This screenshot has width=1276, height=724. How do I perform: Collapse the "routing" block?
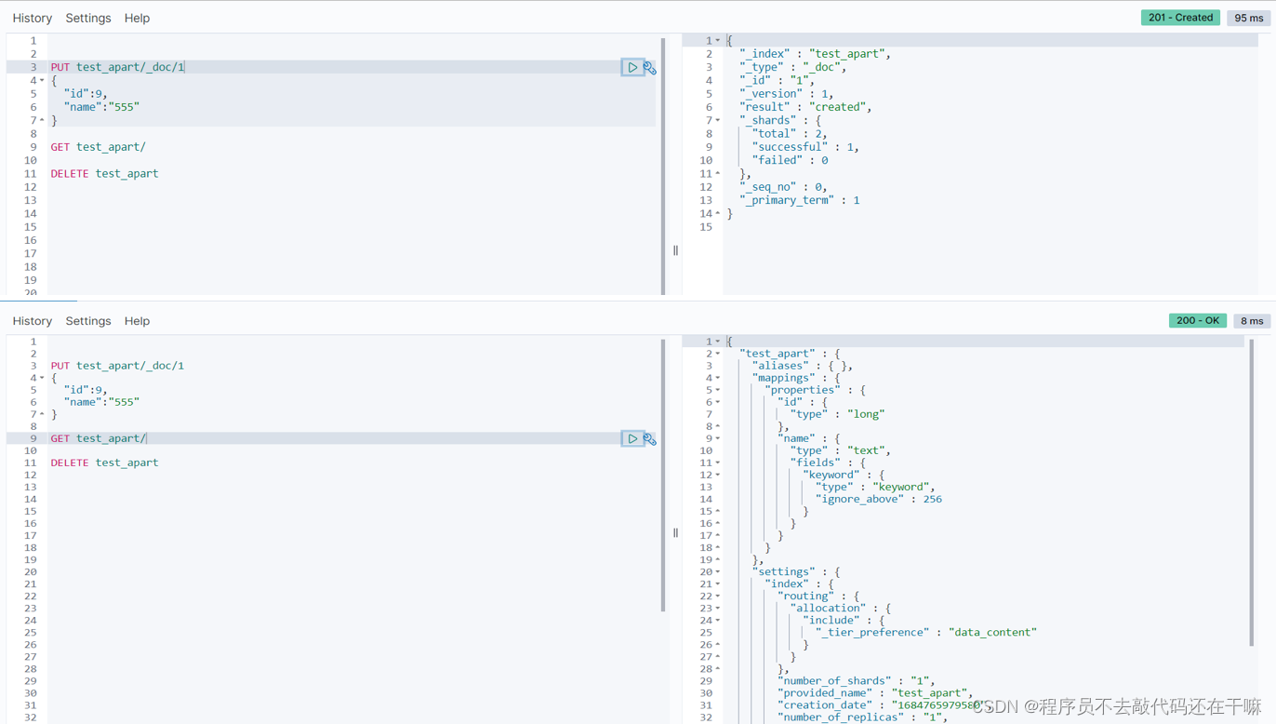(718, 596)
